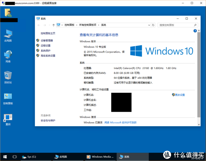Expand chevron after 控制面板 breadcrumb
The width and height of the screenshot is (206, 161).
[x=77, y=25]
